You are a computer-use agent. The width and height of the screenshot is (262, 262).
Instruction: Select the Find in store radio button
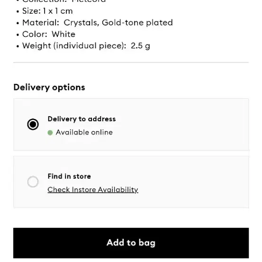(x=33, y=181)
